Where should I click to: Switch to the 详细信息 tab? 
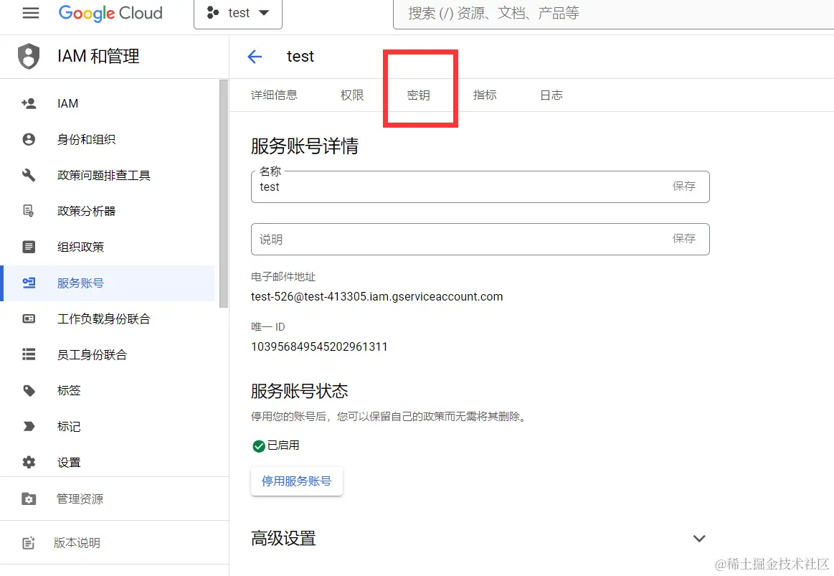click(275, 95)
